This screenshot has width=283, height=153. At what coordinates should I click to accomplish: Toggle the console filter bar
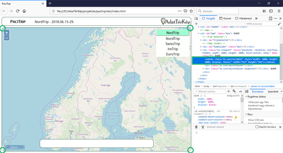pos(203,127)
